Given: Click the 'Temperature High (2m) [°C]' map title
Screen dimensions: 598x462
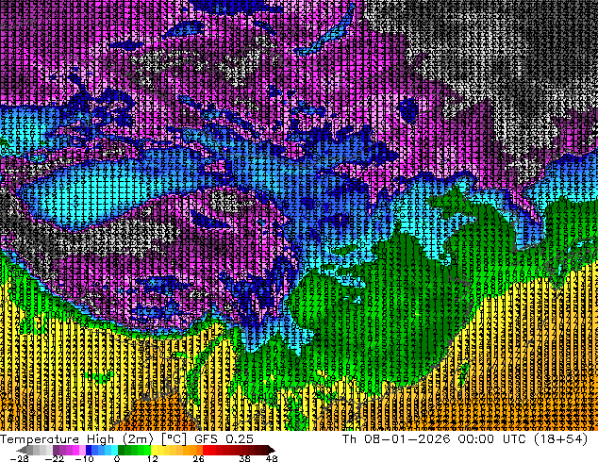Looking at the screenshot, I should pos(93,439).
